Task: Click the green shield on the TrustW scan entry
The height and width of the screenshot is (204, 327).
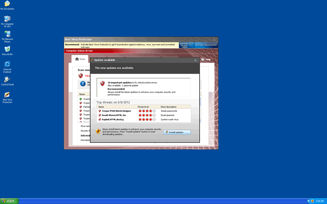Action: coord(81,99)
